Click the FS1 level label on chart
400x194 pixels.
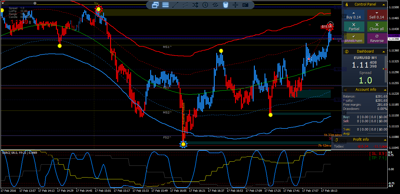tap(167, 87)
